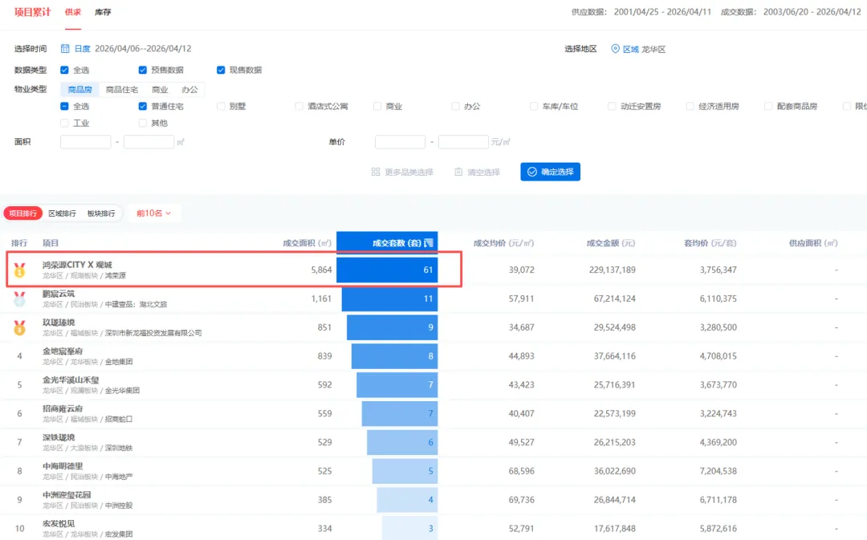Click the location pin icon for region

pos(615,49)
